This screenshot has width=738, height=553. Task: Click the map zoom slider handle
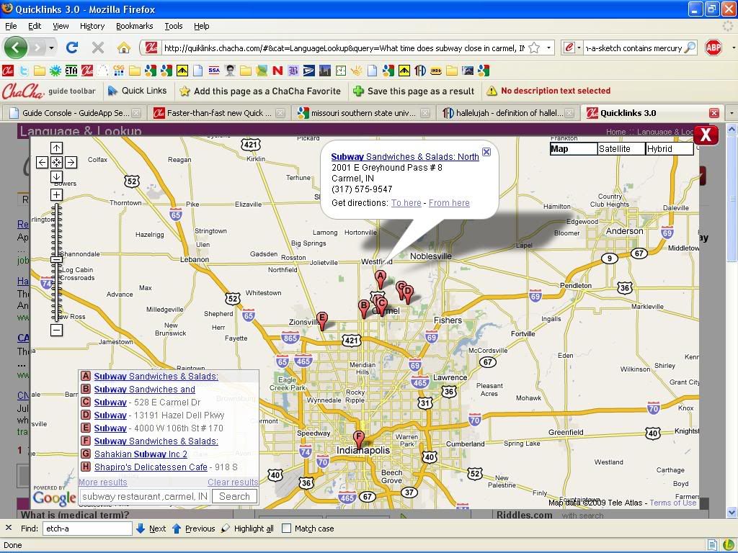point(56,259)
